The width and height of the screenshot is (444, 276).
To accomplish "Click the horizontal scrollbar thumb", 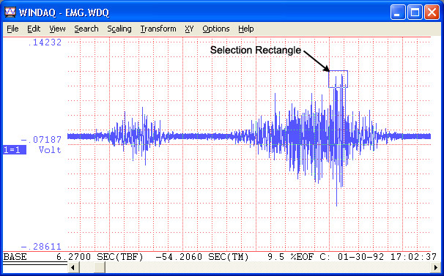I will tap(100, 267).
